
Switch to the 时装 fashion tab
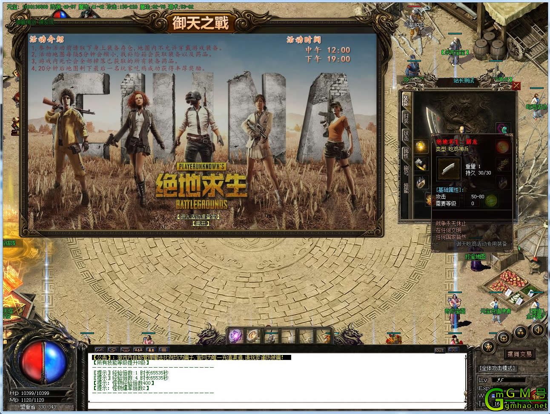coord(406,119)
